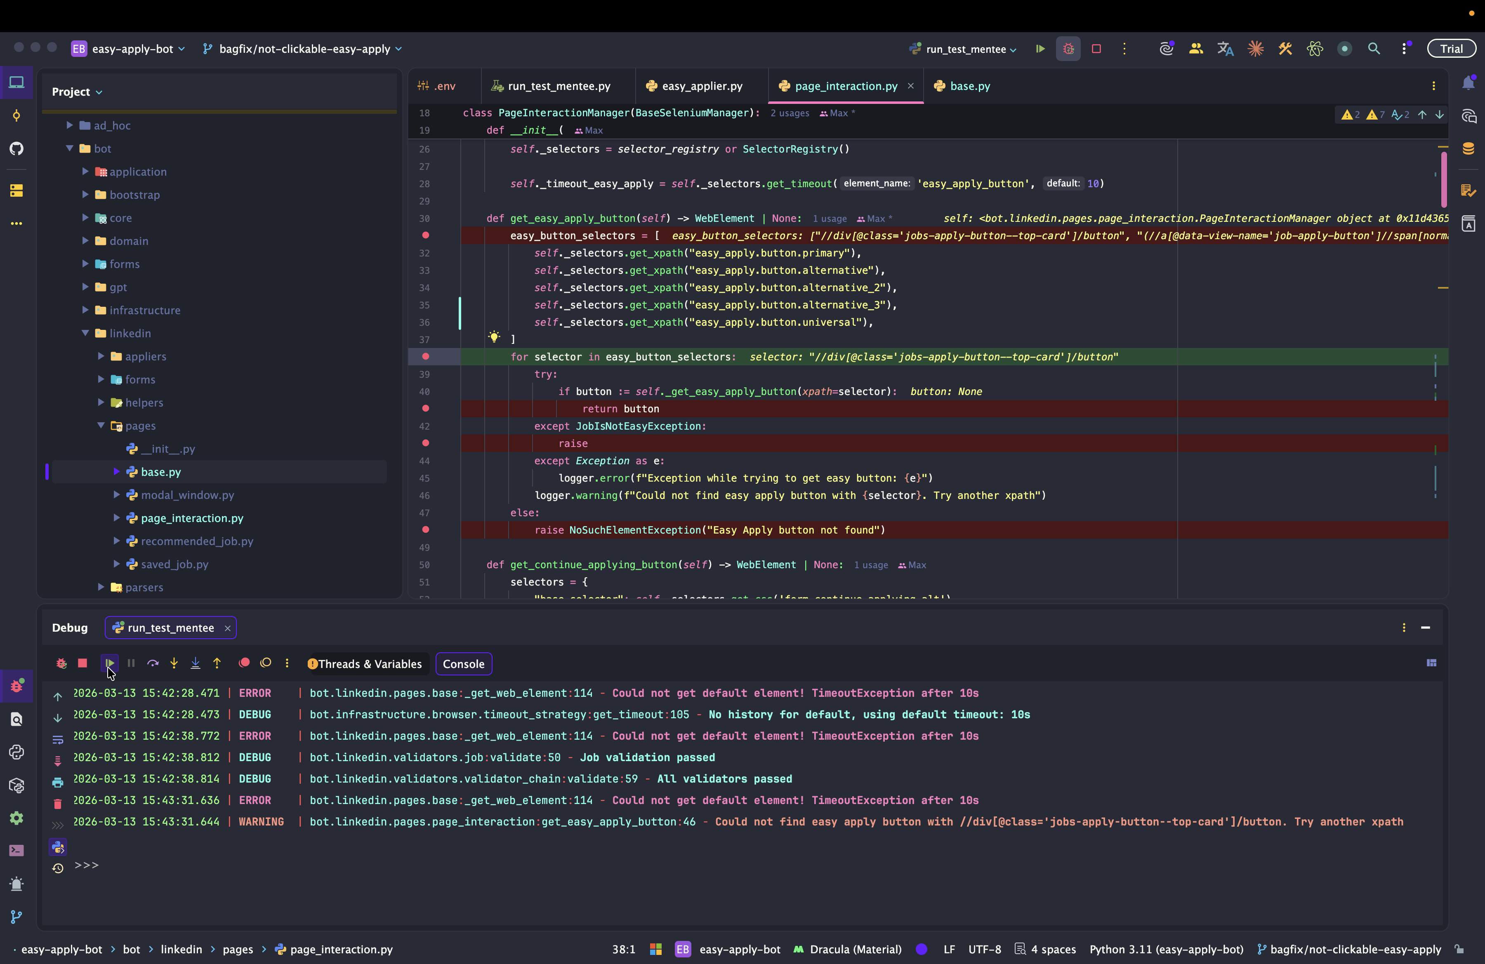Click the Resume Program debug button

click(x=109, y=663)
